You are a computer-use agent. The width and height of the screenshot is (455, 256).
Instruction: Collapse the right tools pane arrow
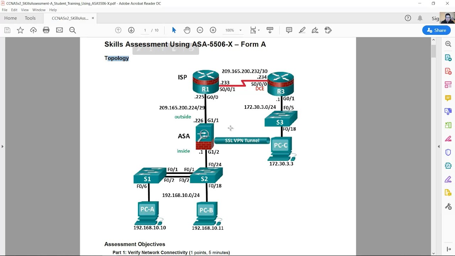click(x=438, y=146)
